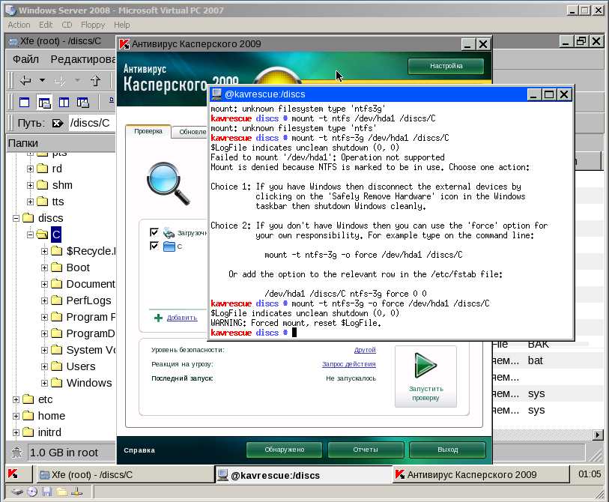The height and width of the screenshot is (502, 609).
Task: Open the Floppy menu in Virtual PC
Action: tap(93, 25)
